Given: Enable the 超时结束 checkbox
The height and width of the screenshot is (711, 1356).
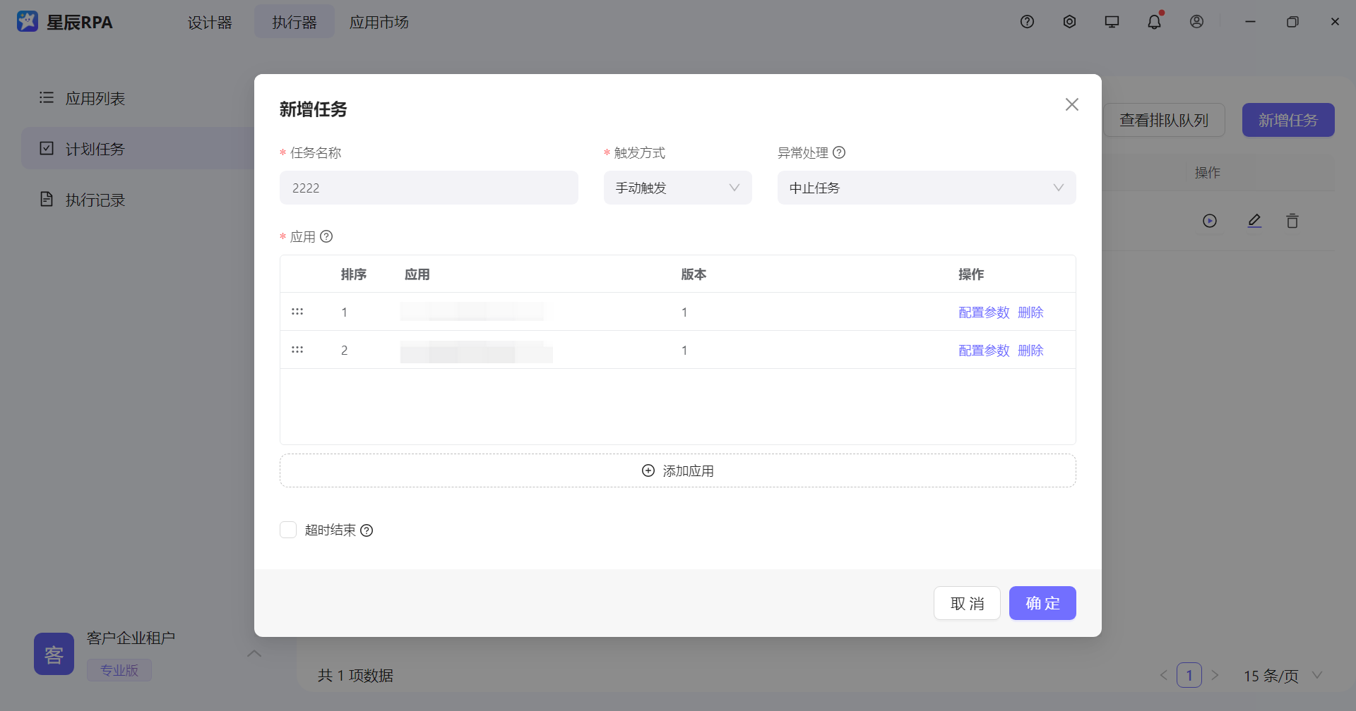Looking at the screenshot, I should tap(288, 530).
